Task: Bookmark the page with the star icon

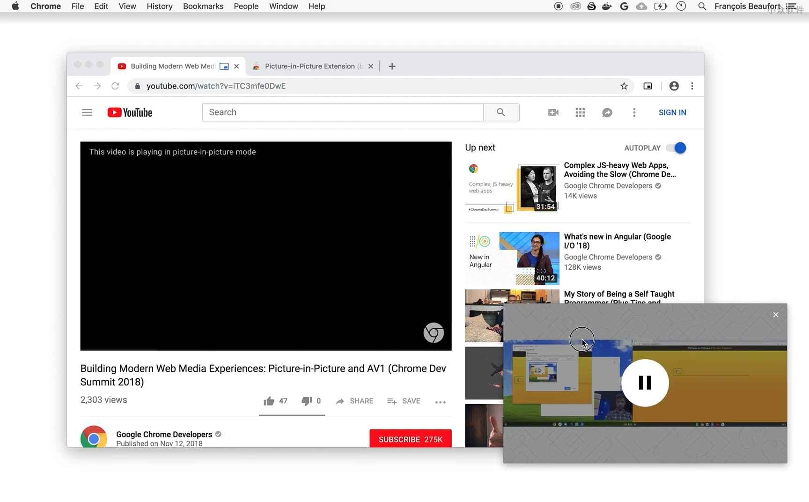Action: (x=624, y=86)
